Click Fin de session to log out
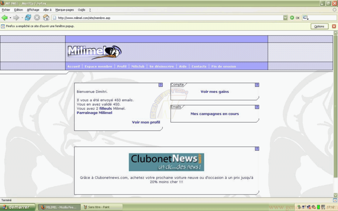This screenshot has width=338, height=211. [x=224, y=66]
